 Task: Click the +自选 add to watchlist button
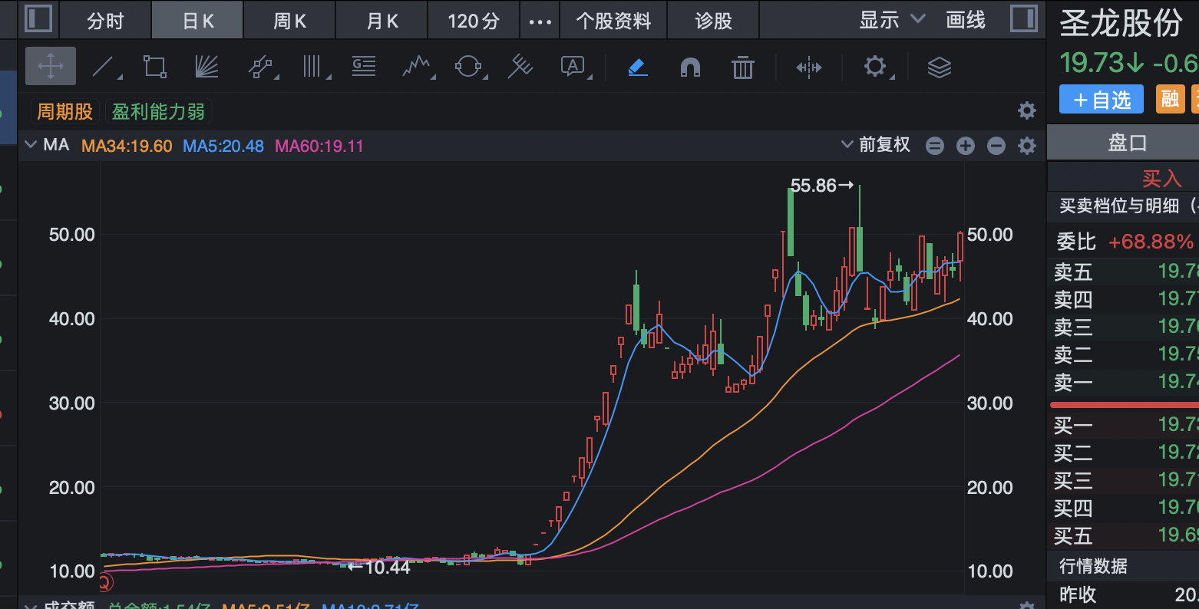pos(1101,99)
